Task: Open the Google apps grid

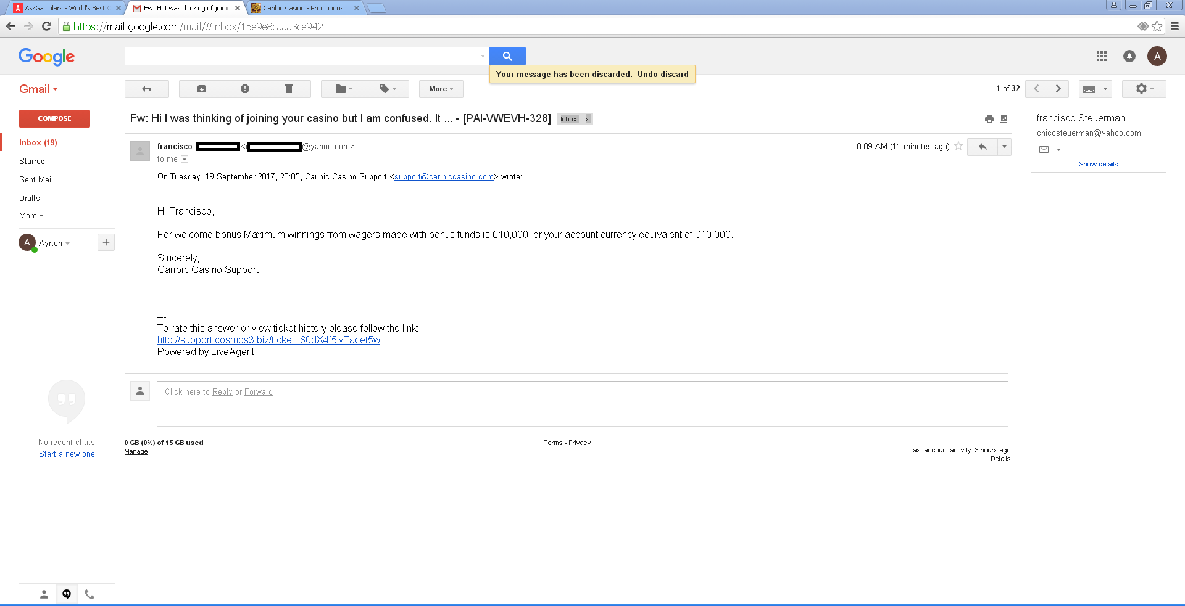Action: tap(1102, 56)
